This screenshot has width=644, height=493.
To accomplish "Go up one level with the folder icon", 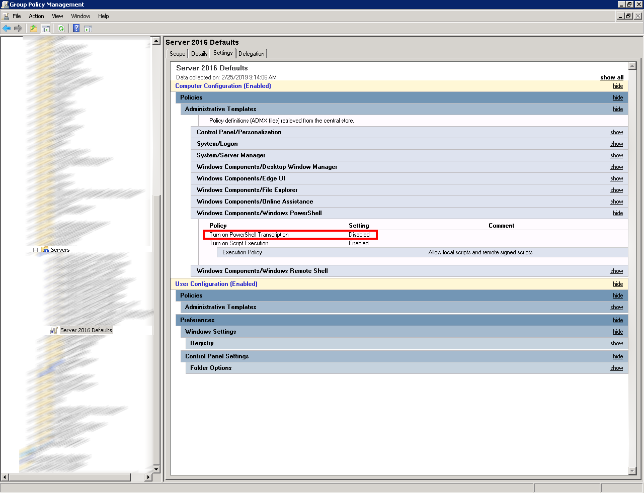I will pos(34,28).
